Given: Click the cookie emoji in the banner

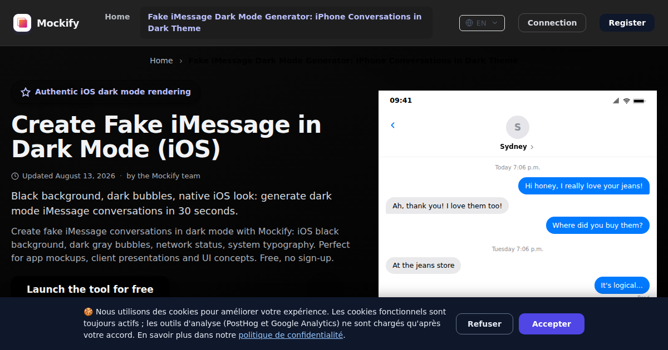Looking at the screenshot, I should [88, 312].
